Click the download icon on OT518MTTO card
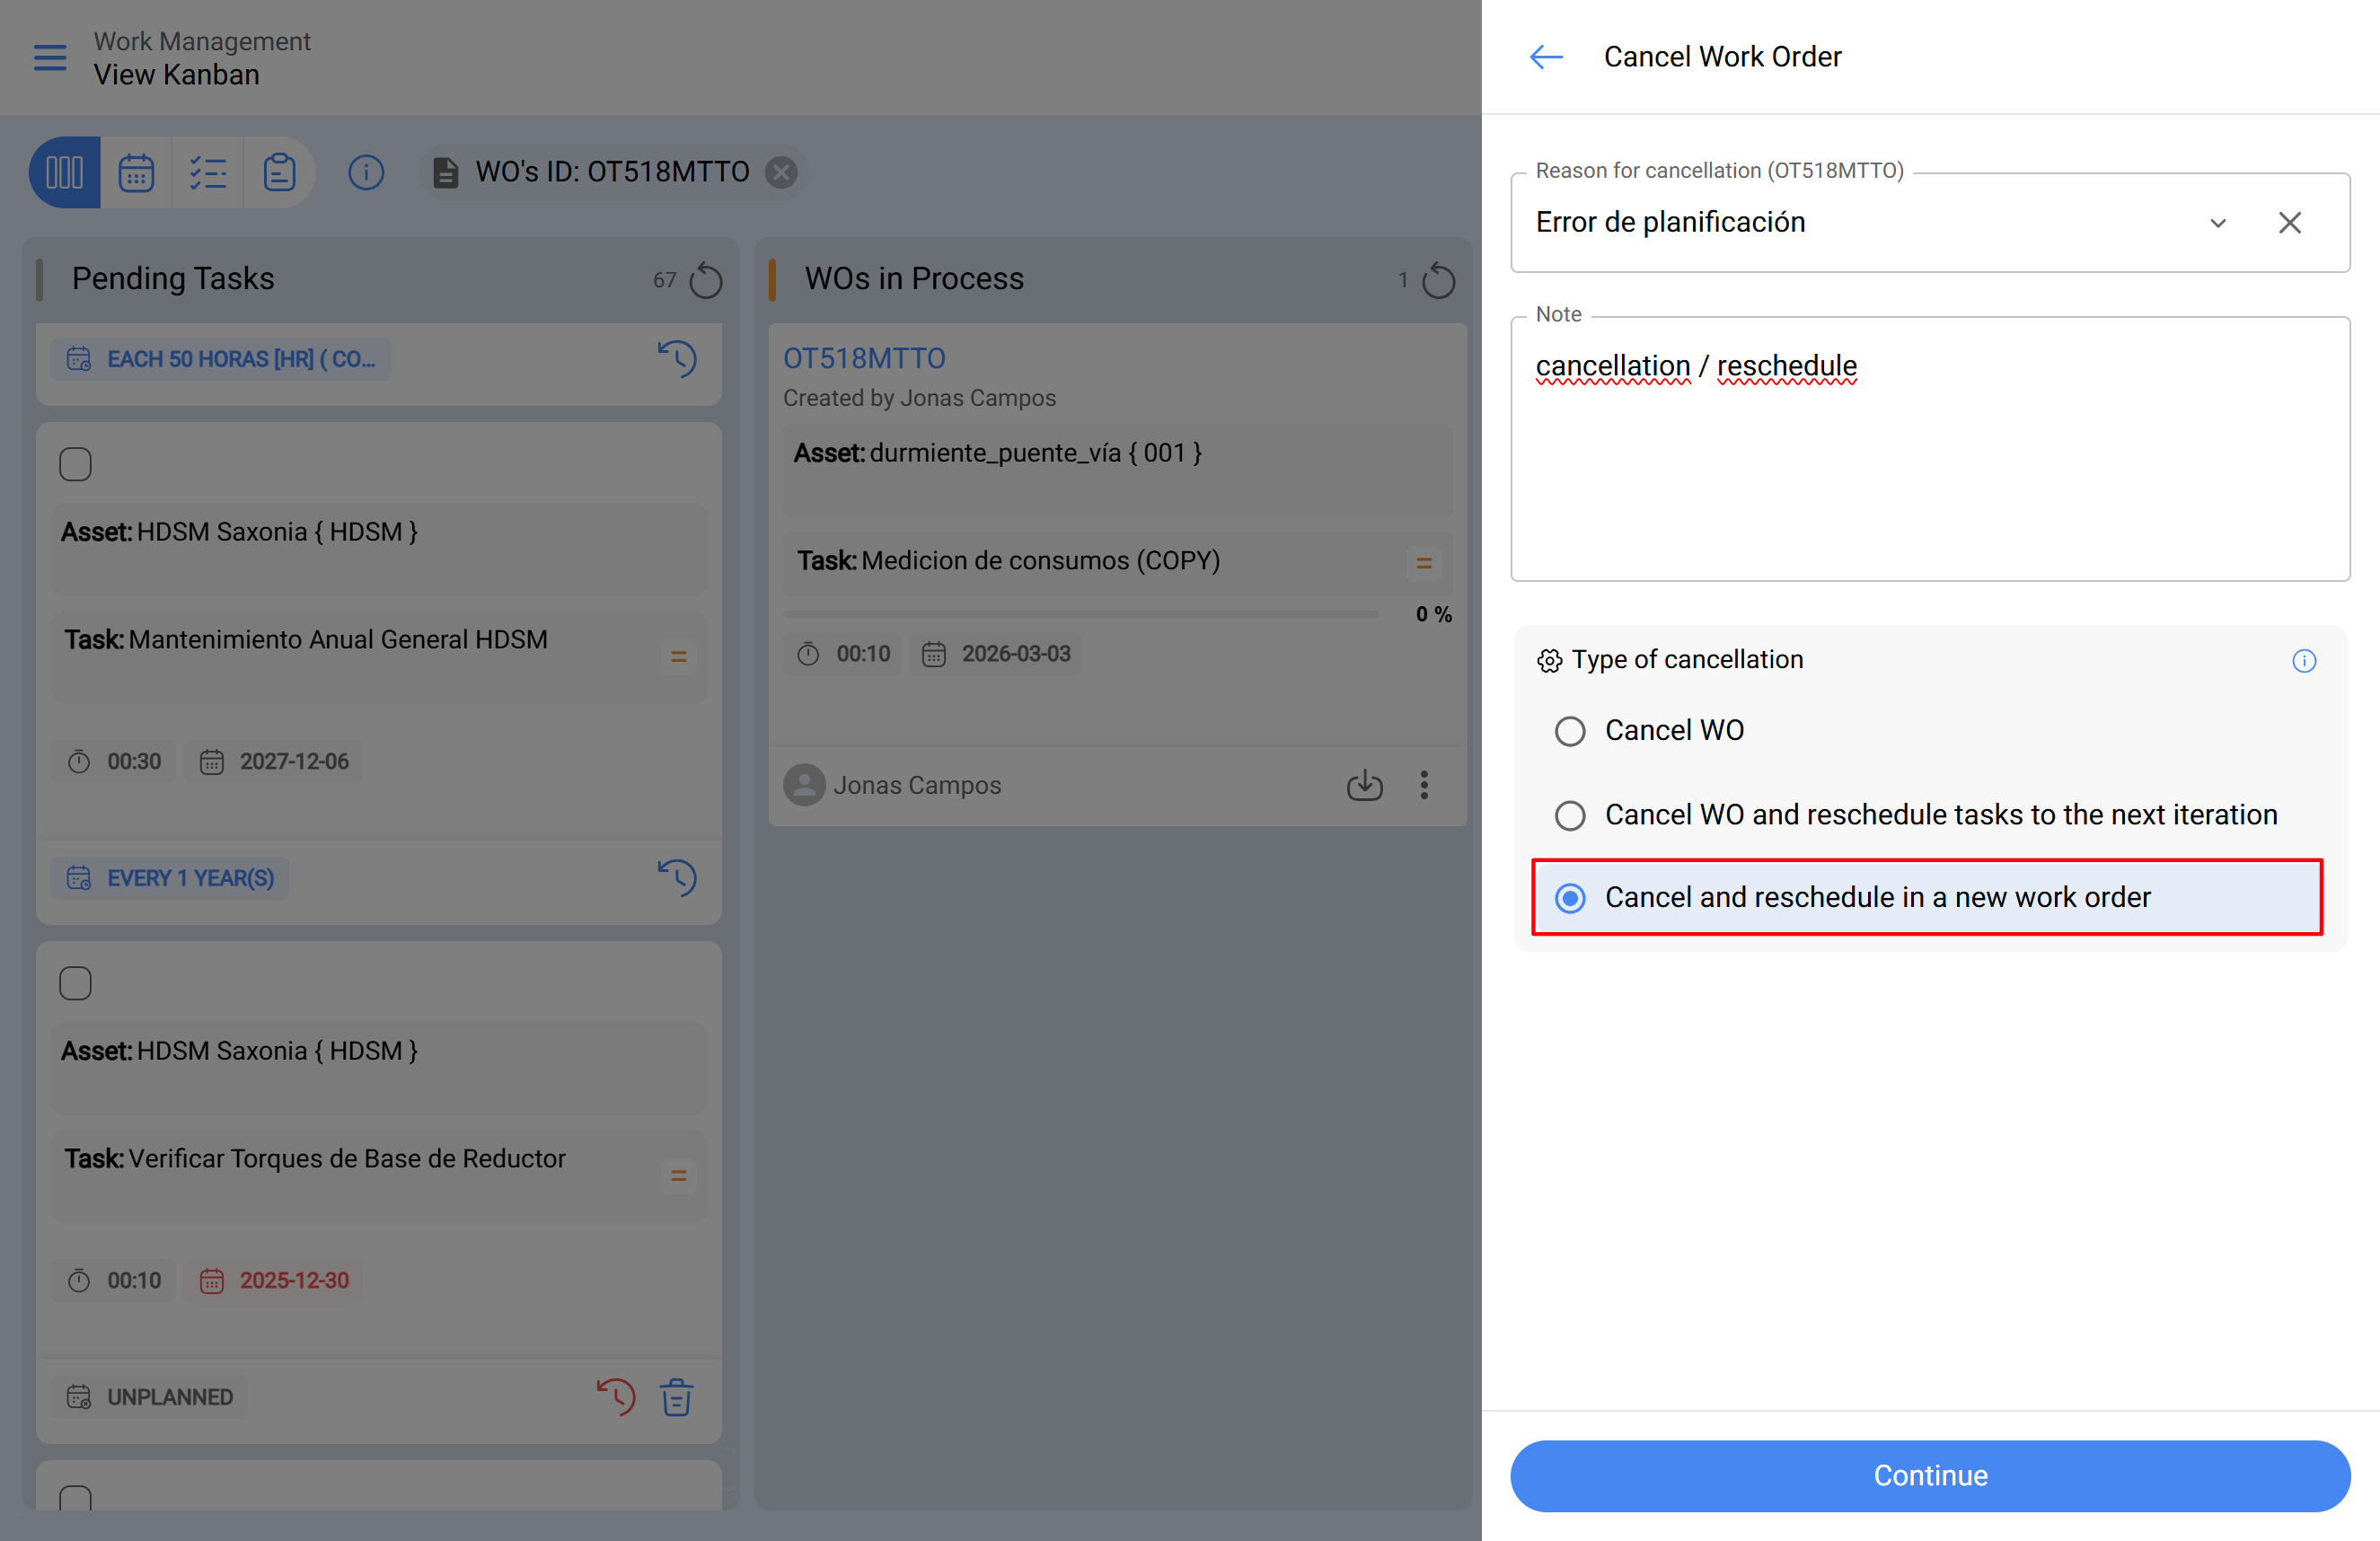This screenshot has width=2380, height=1541. tap(1364, 785)
